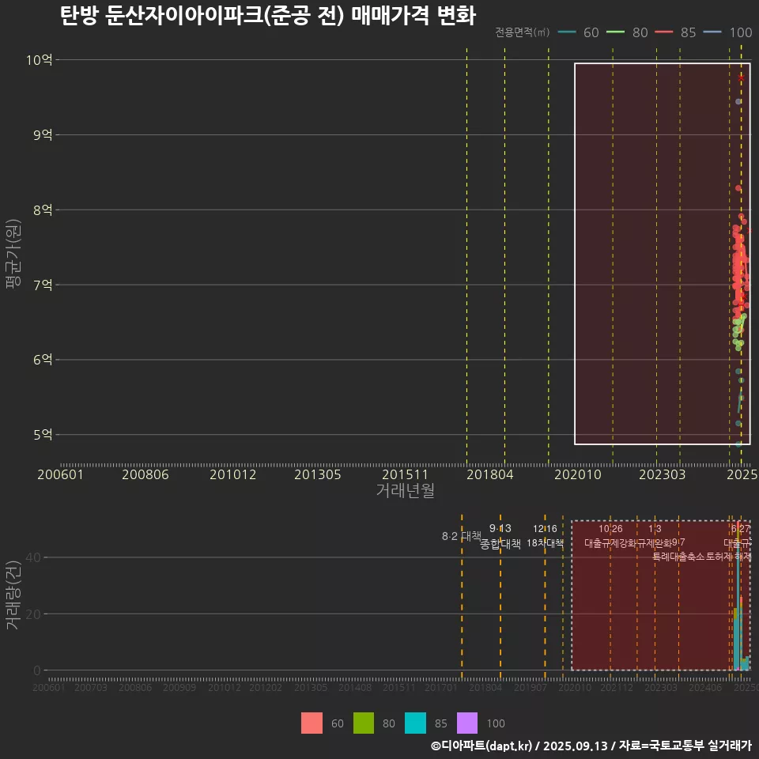Click 201012 on the price chart x-axis
Image resolution: width=759 pixels, height=759 pixels.
pos(232,474)
